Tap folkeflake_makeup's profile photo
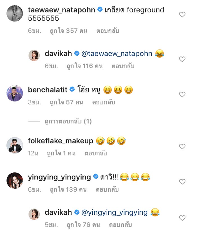Image resolution: width=197 pixels, height=235 pixels. tap(15, 145)
